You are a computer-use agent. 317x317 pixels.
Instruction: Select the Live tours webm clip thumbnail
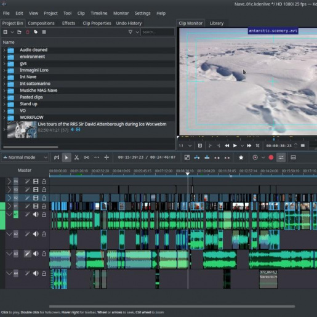tap(22, 129)
